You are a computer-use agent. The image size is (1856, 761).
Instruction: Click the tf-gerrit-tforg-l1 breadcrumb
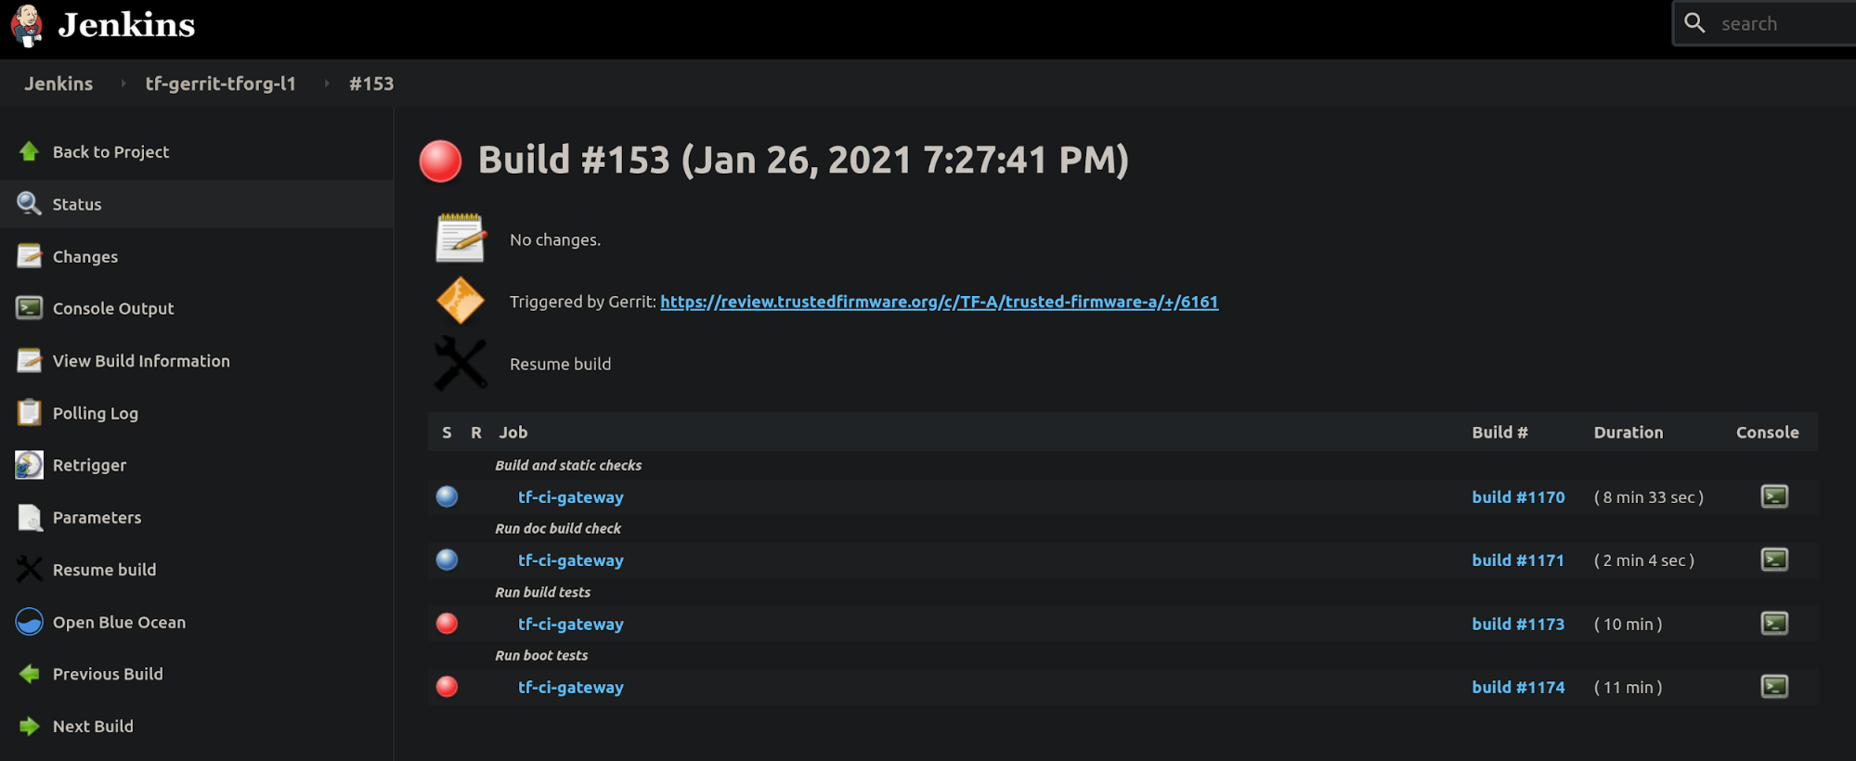coord(220,84)
